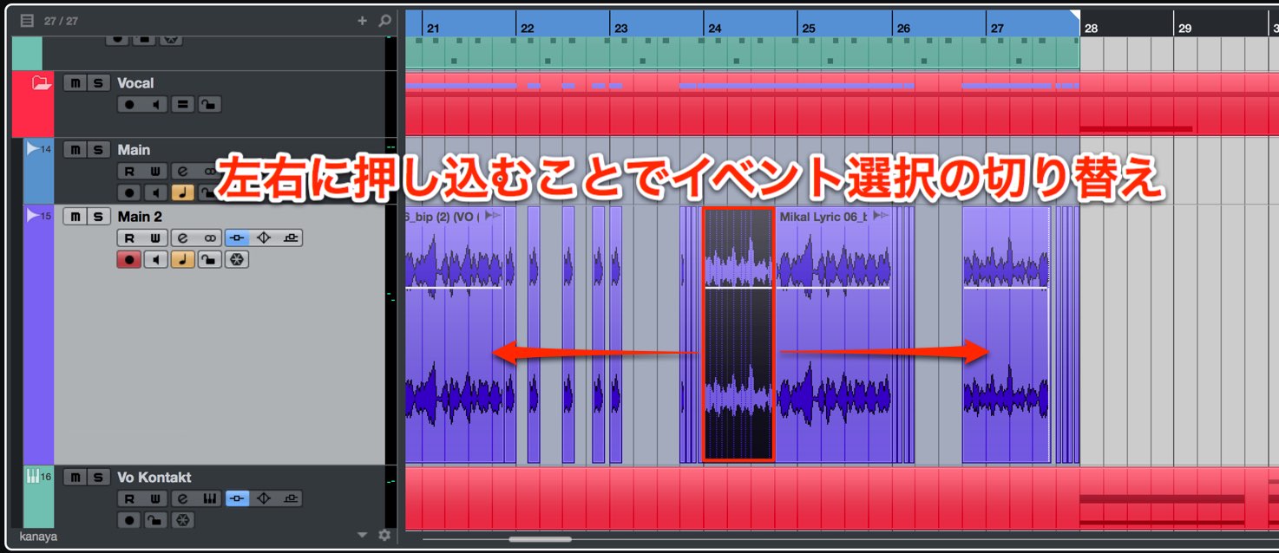Image resolution: width=1279 pixels, height=553 pixels.
Task: Solo the Main 2 track
Action: [99, 217]
